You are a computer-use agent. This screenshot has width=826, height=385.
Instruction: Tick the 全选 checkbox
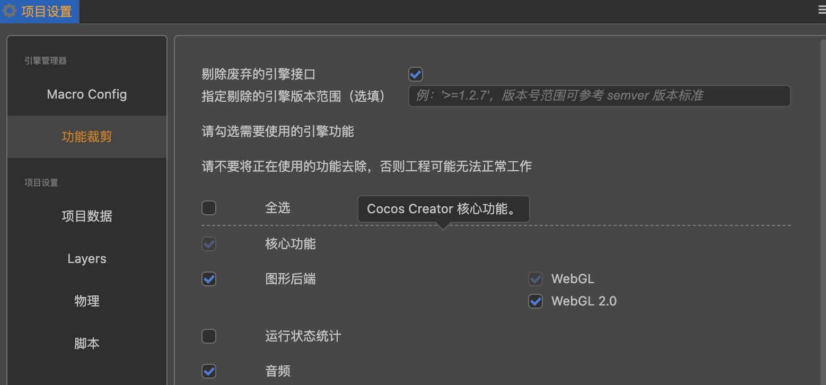pyautogui.click(x=209, y=207)
